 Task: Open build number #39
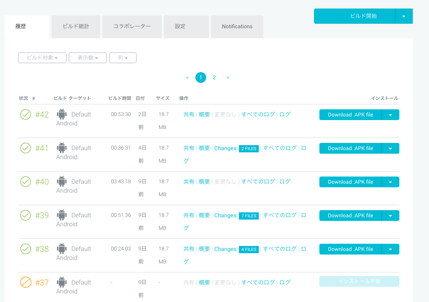click(x=42, y=215)
